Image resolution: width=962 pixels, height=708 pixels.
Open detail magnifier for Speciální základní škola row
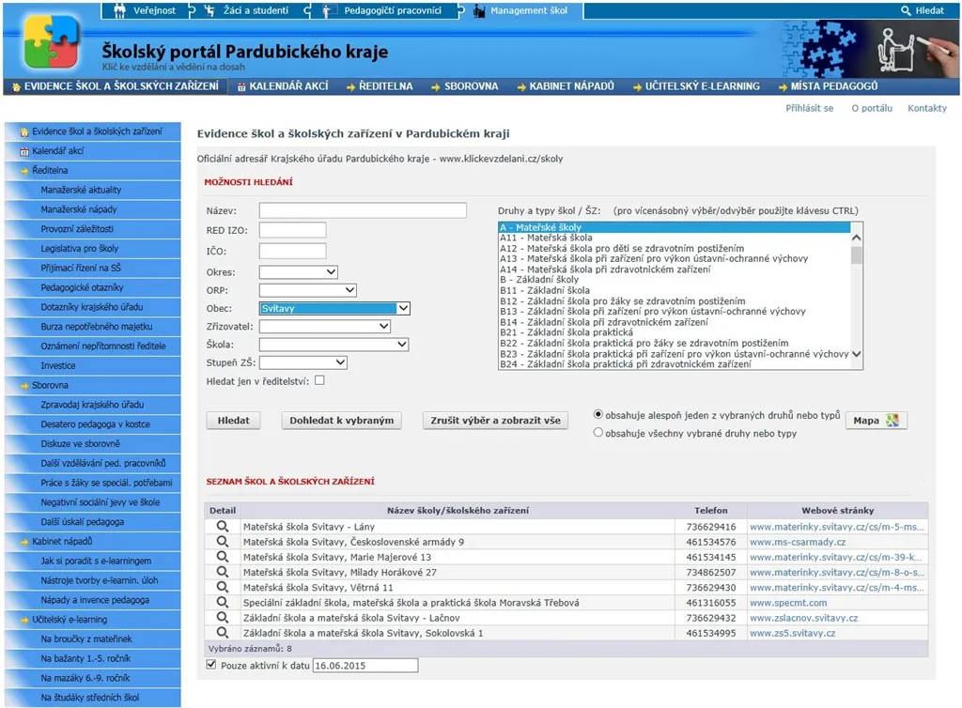pos(222,602)
